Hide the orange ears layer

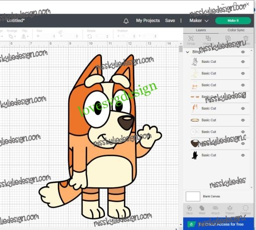tap(243, 108)
